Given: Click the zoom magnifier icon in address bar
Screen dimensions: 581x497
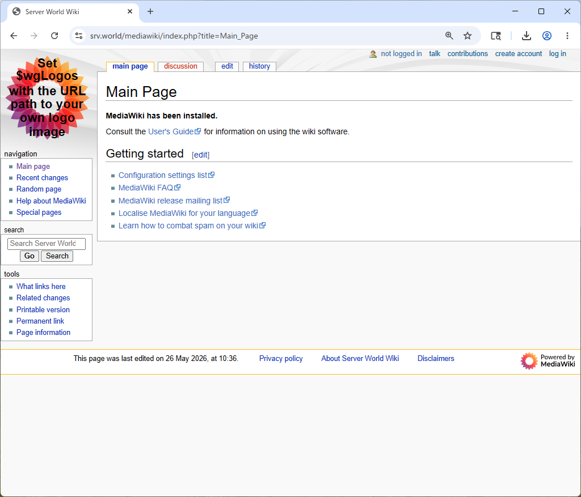Looking at the screenshot, I should click(449, 36).
